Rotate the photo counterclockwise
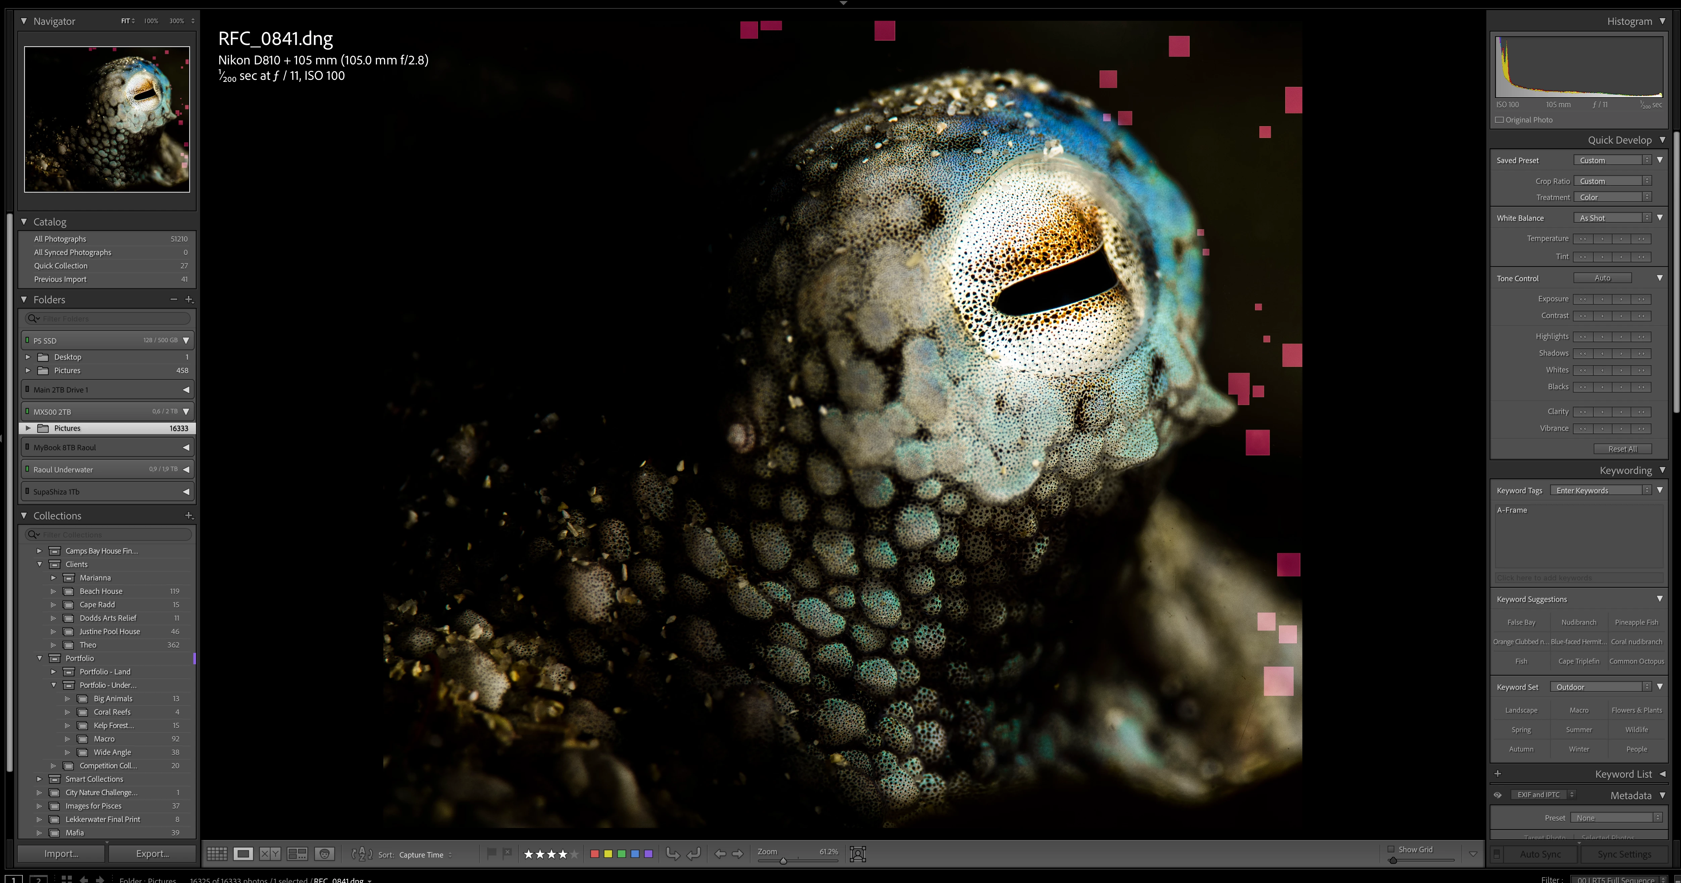The image size is (1681, 883). (x=672, y=854)
